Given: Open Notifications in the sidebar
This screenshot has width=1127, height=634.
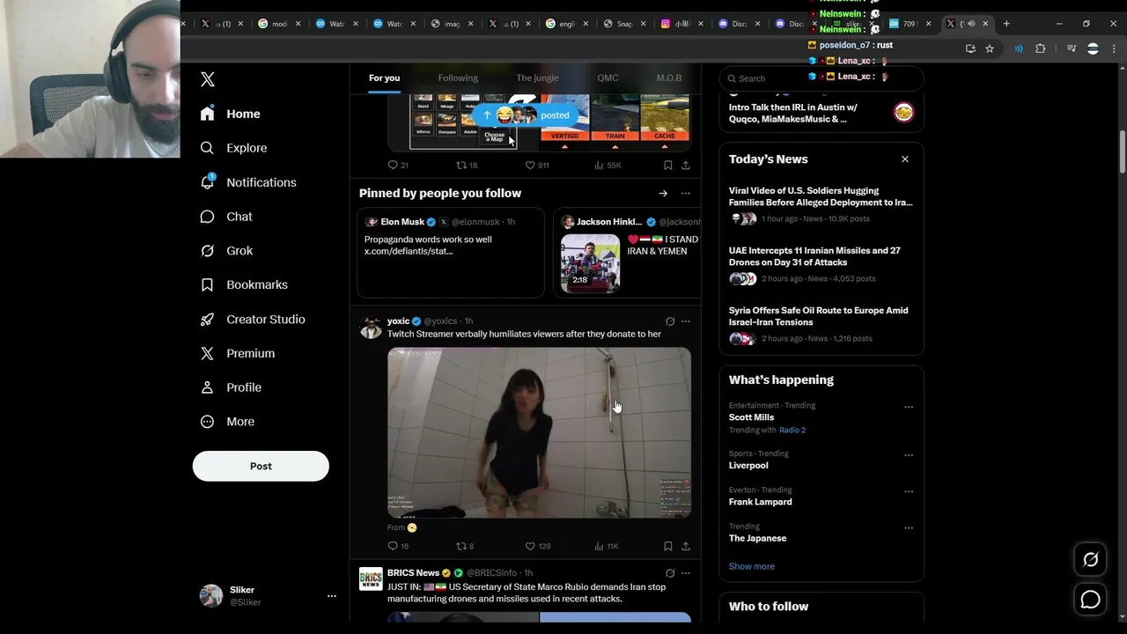Looking at the screenshot, I should tap(248, 182).
